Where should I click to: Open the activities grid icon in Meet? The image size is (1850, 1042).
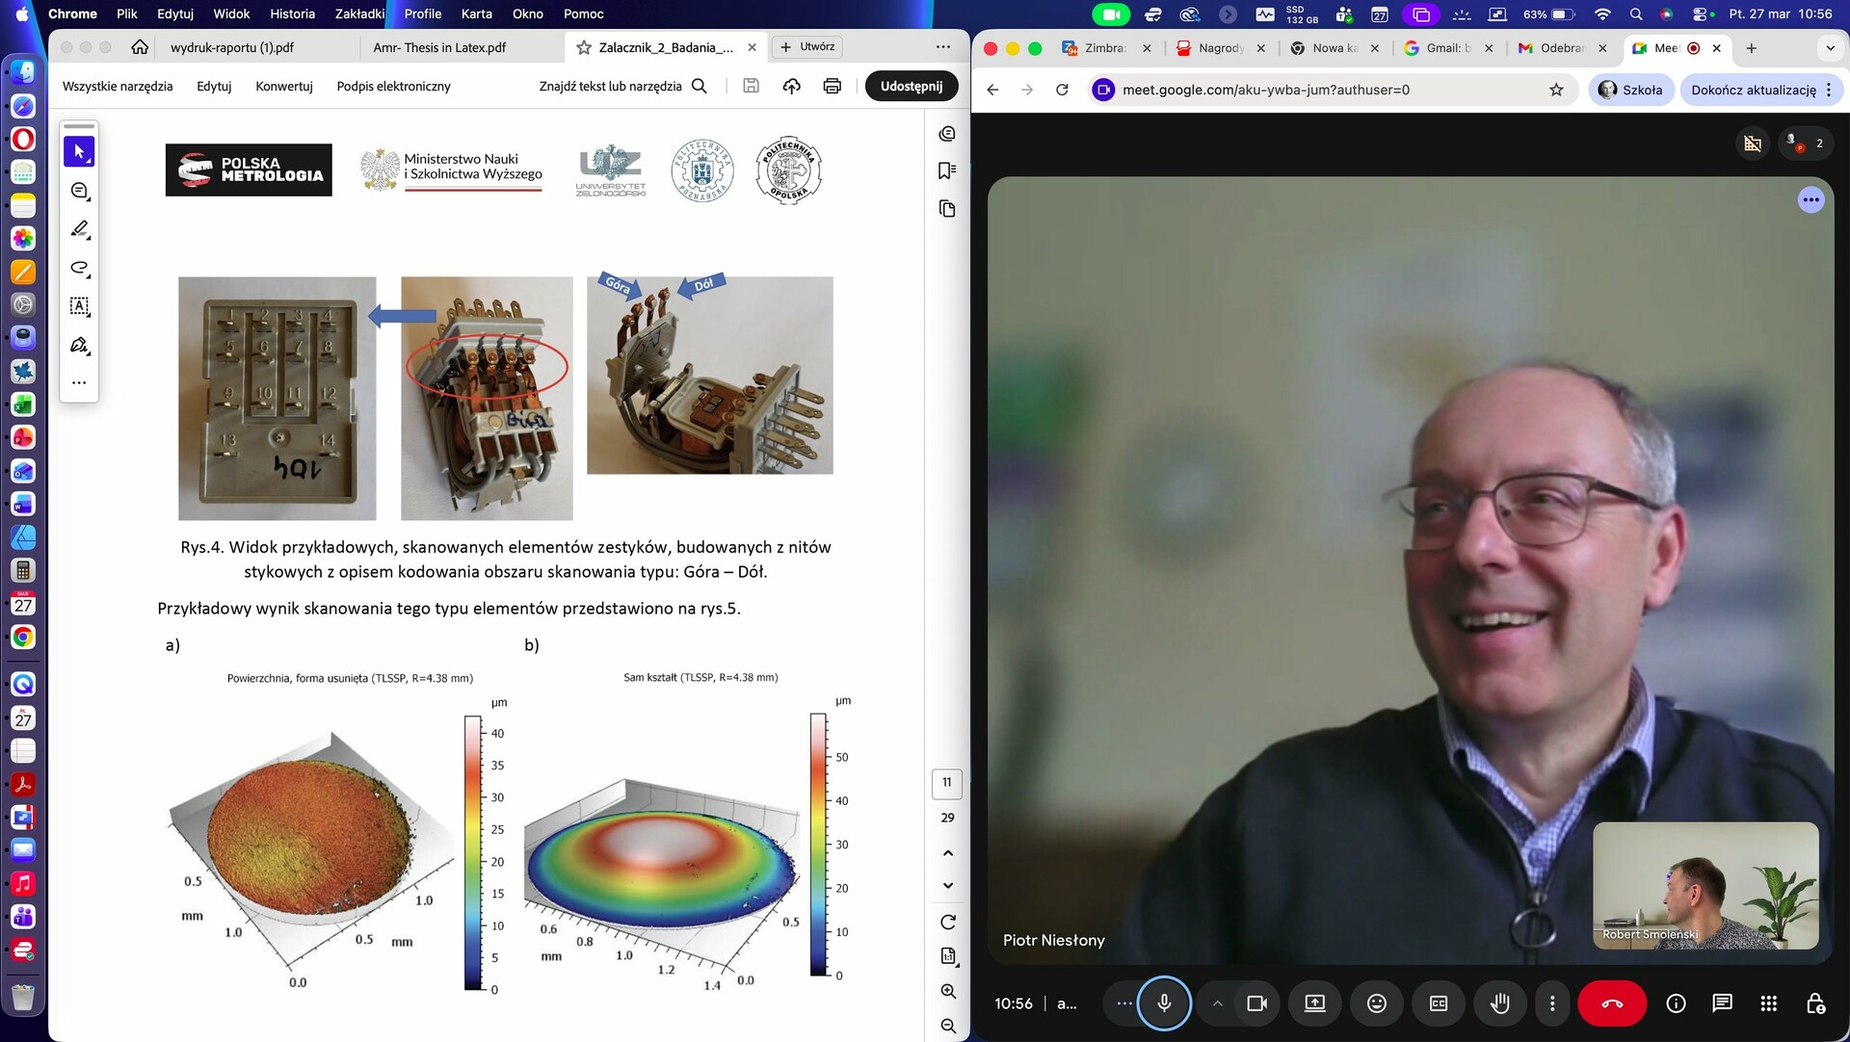pyautogui.click(x=1769, y=1003)
